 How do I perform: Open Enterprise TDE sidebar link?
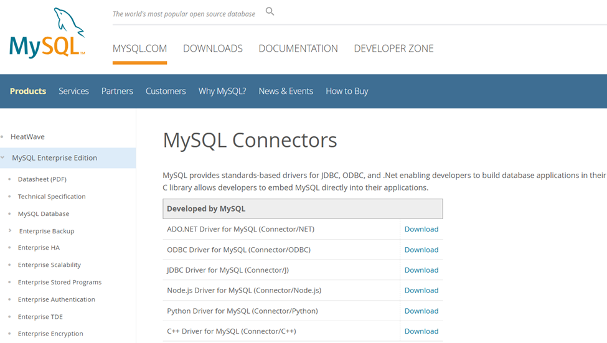(40, 317)
